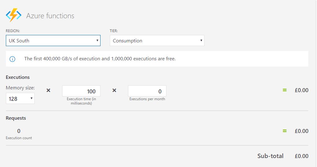Click the TIER label
Viewport: 317px width, 167px height.
coord(114,31)
